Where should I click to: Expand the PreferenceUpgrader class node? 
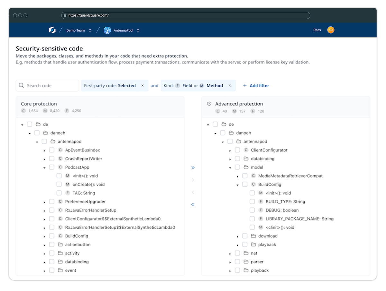[x=45, y=201]
